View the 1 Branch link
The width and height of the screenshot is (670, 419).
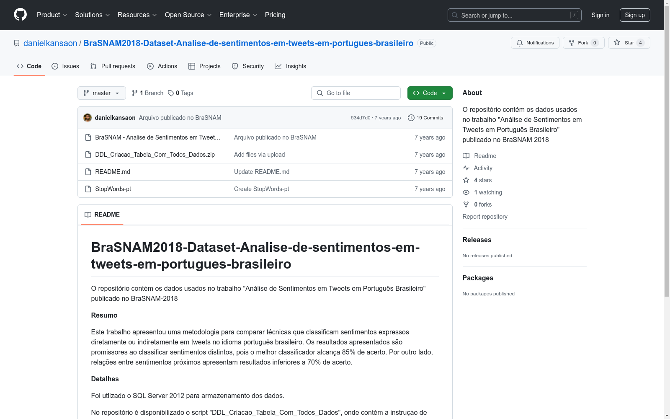click(147, 93)
